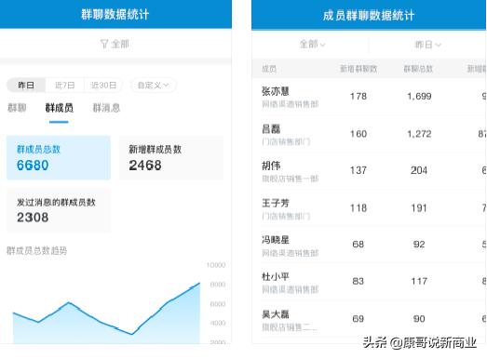This screenshot has width=487, height=359.
Task: Open the 自定义 custom date dropdown
Action: 153,85
